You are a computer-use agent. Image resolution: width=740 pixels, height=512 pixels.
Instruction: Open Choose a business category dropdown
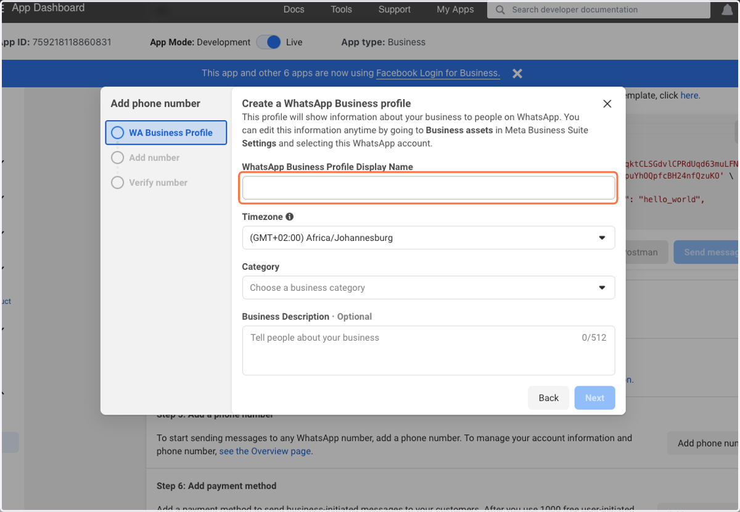tap(429, 288)
